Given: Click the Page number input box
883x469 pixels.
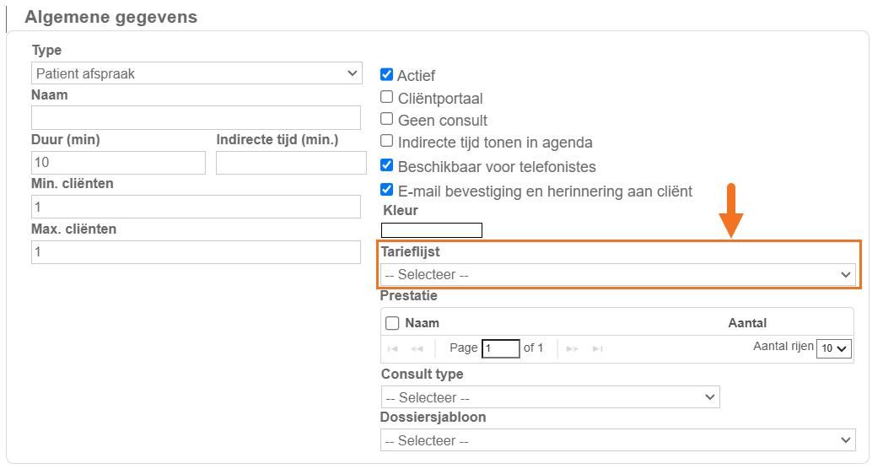Looking at the screenshot, I should tap(500, 348).
